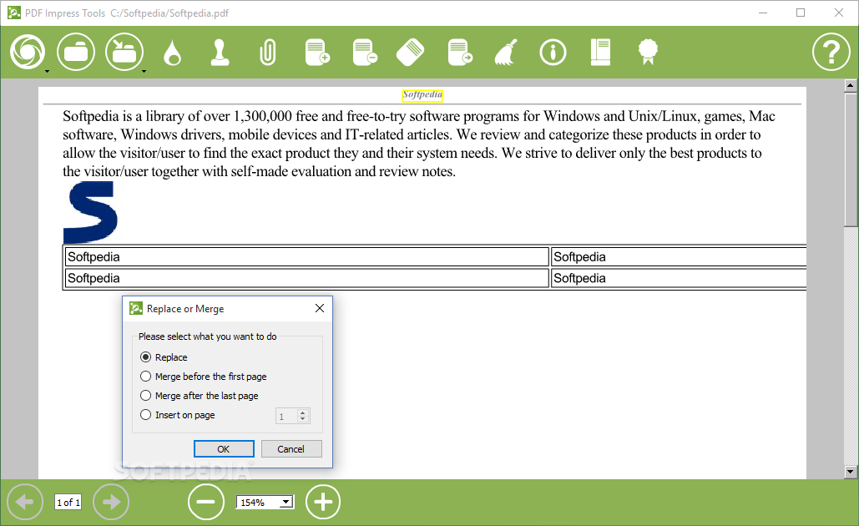Open the dropdown arrow beside swirl icon

tap(47, 71)
